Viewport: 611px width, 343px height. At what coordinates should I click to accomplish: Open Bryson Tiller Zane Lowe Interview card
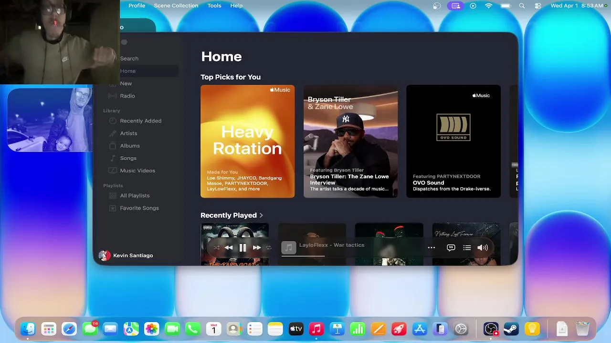[x=350, y=141]
